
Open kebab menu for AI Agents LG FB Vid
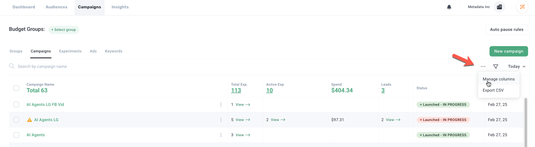[x=221, y=104]
